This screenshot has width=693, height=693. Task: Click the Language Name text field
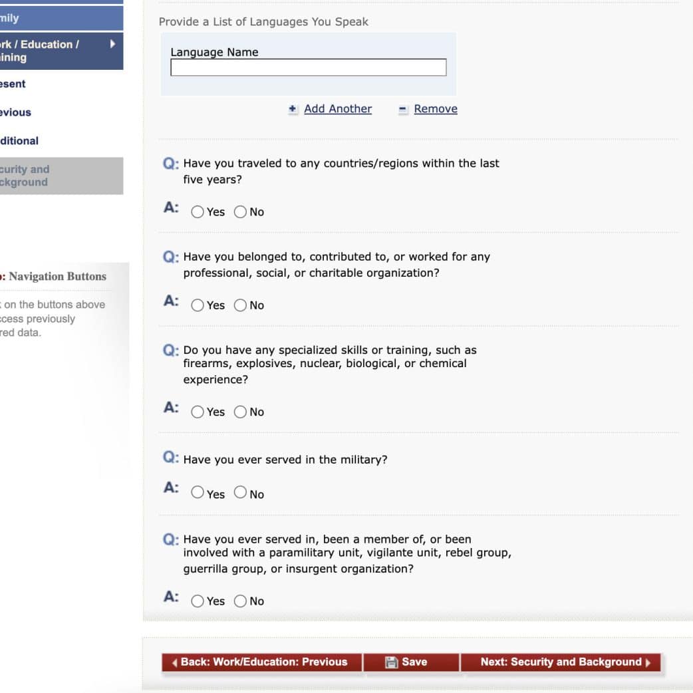(x=308, y=68)
